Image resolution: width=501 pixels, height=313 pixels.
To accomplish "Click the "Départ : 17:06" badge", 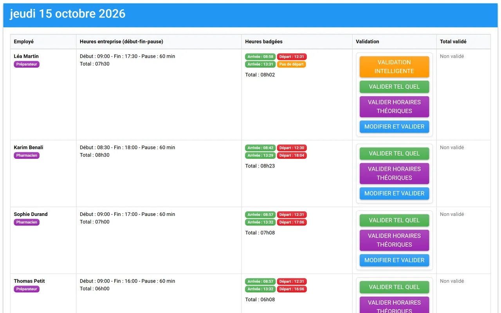I will 292,222.
